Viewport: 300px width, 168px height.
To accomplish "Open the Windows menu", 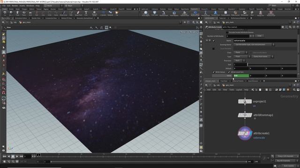I will click(30, 6).
